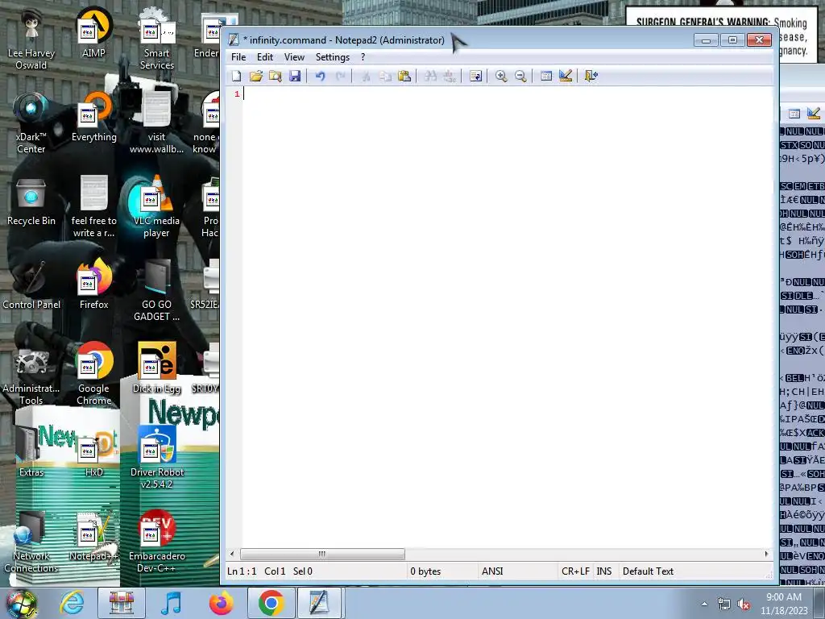Zoom in with magnifier plus icon
The image size is (825, 619).
[x=501, y=76]
